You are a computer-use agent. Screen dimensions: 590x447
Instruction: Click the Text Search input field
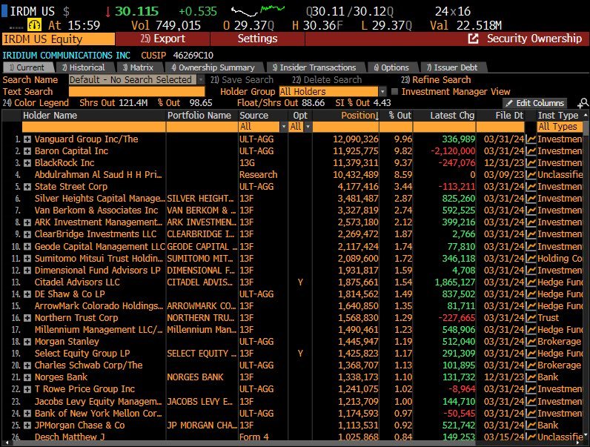pos(136,91)
